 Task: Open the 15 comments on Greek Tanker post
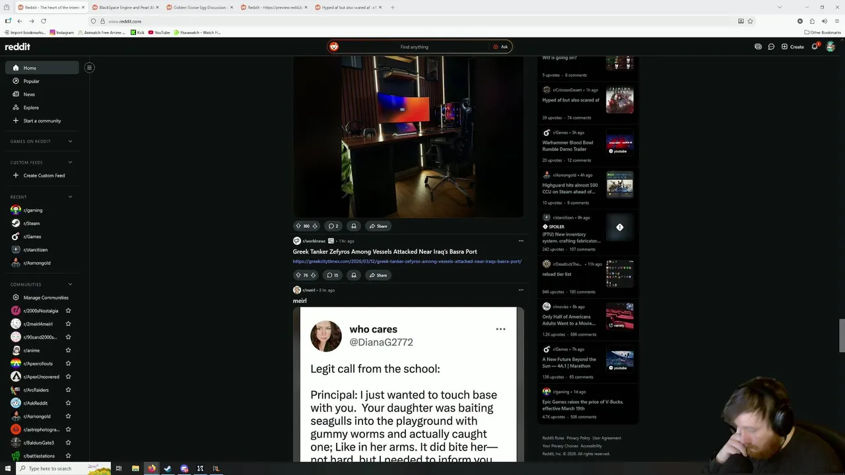click(333, 275)
